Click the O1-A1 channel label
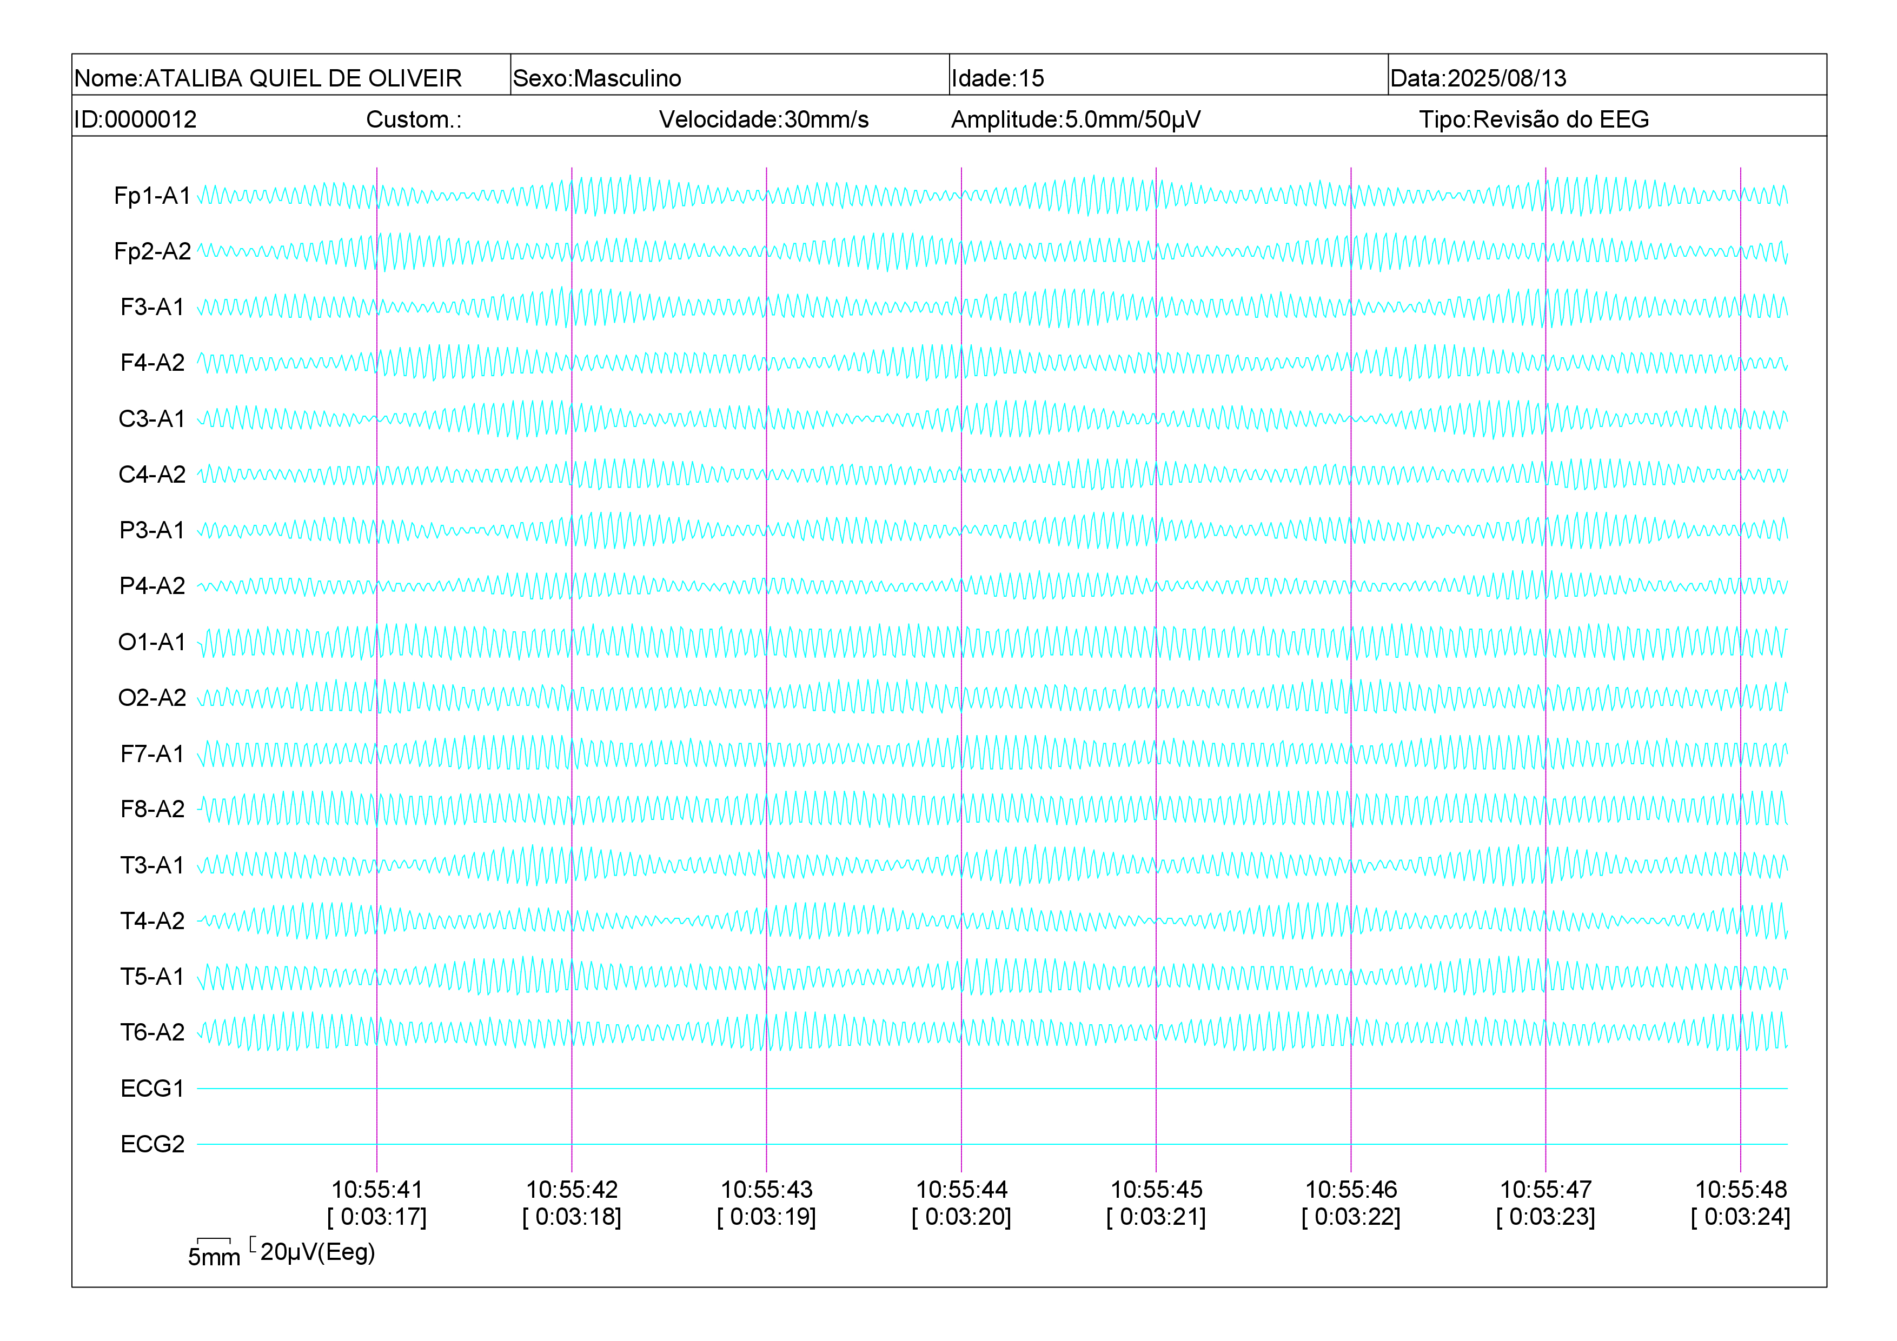 tap(153, 642)
